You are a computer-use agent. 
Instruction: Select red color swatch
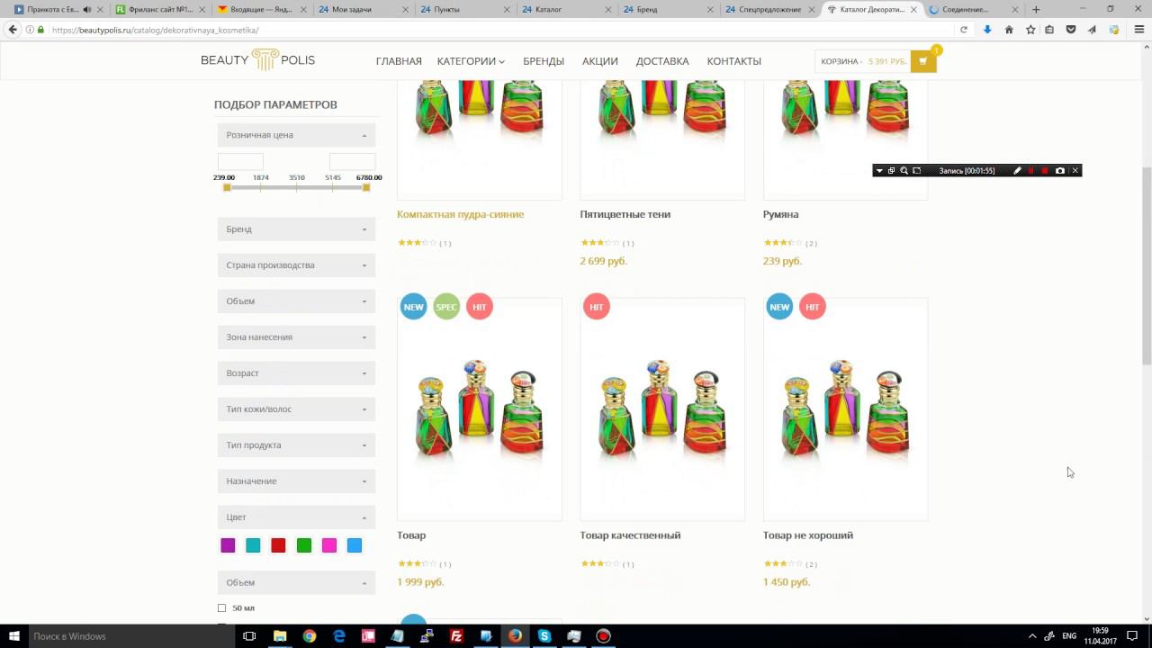(278, 545)
